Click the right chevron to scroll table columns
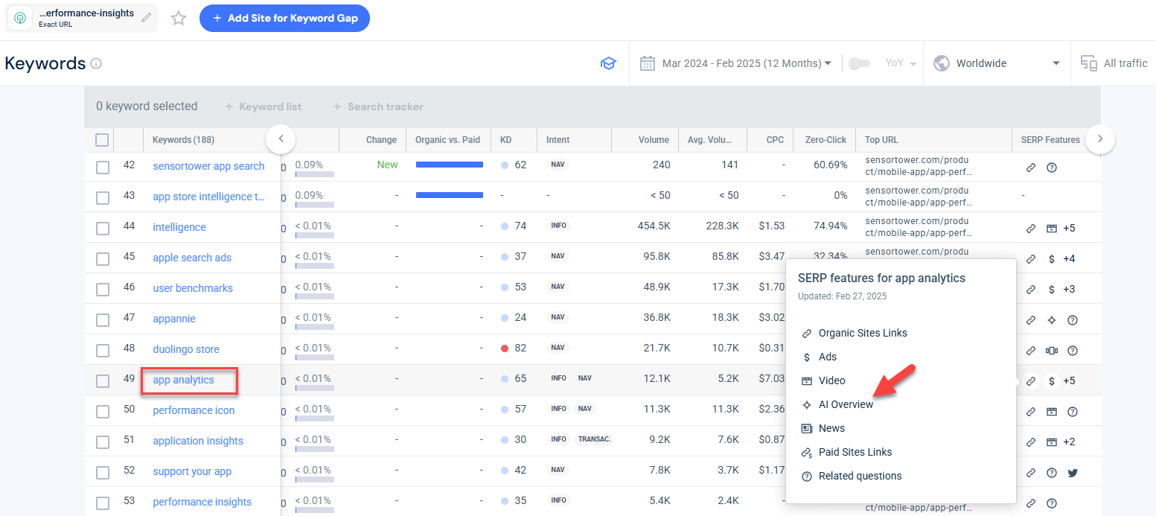Viewport: 1156px width, 516px height. click(1100, 139)
